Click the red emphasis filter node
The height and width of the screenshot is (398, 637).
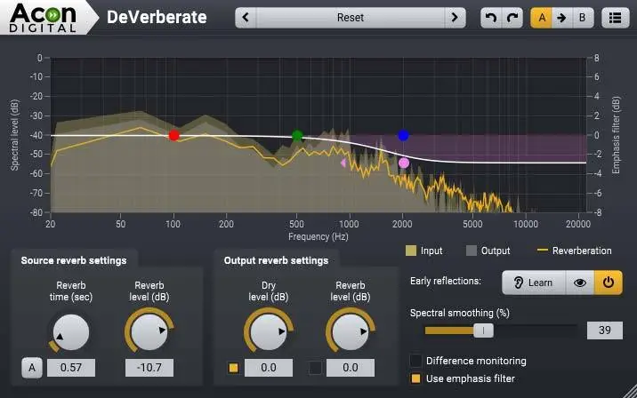coord(173,136)
